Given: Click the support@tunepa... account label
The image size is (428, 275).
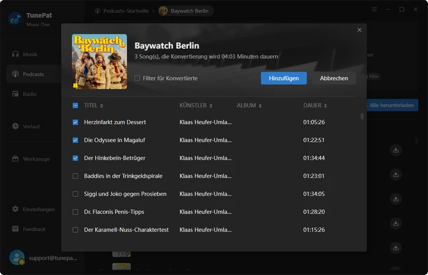Looking at the screenshot, I should click(53, 258).
